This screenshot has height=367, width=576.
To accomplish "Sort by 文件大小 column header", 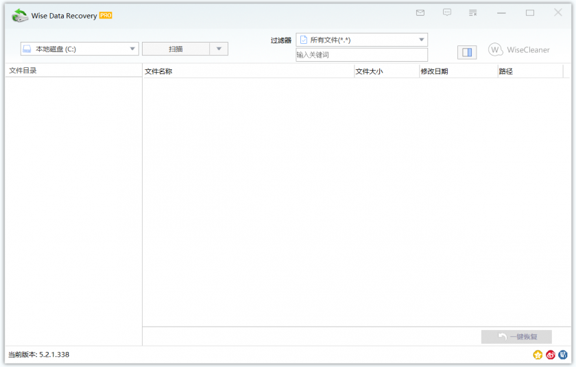I will (x=386, y=71).
